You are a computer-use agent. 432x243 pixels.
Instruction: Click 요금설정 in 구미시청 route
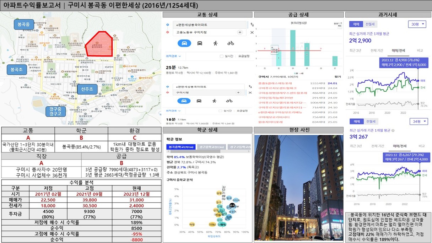(x=242, y=110)
